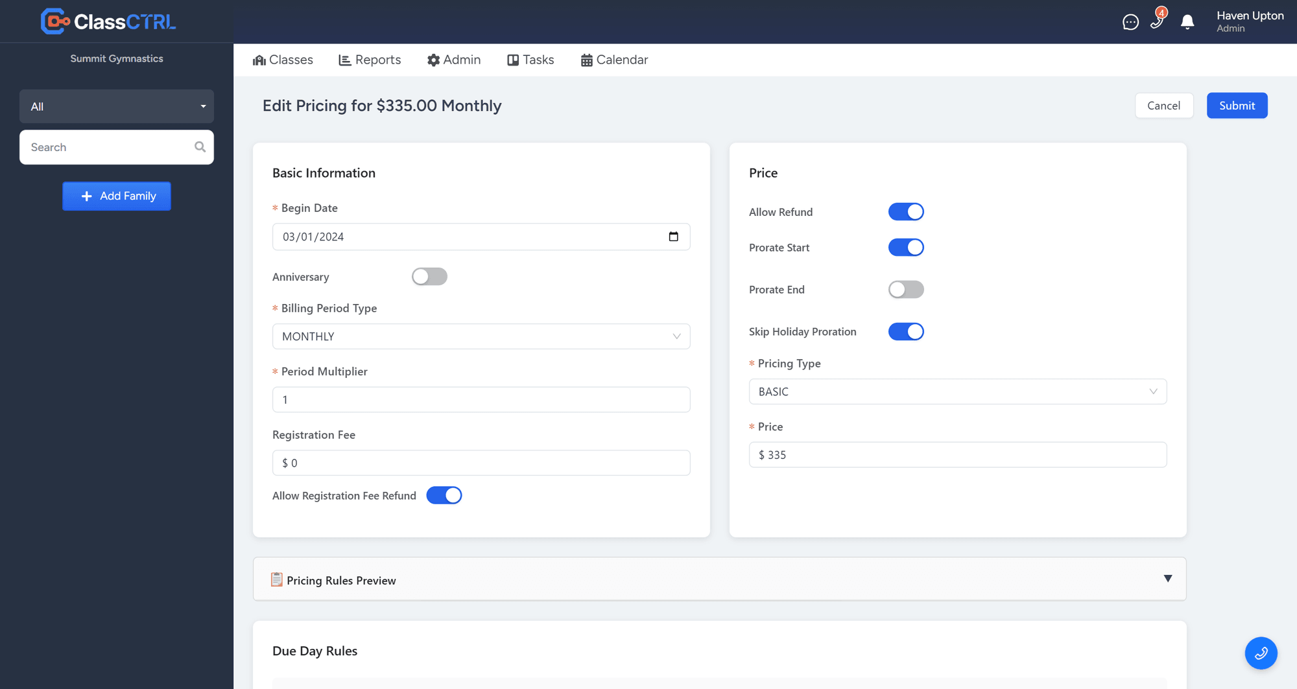Click Add Family button
Image resolution: width=1297 pixels, height=689 pixels.
point(117,196)
